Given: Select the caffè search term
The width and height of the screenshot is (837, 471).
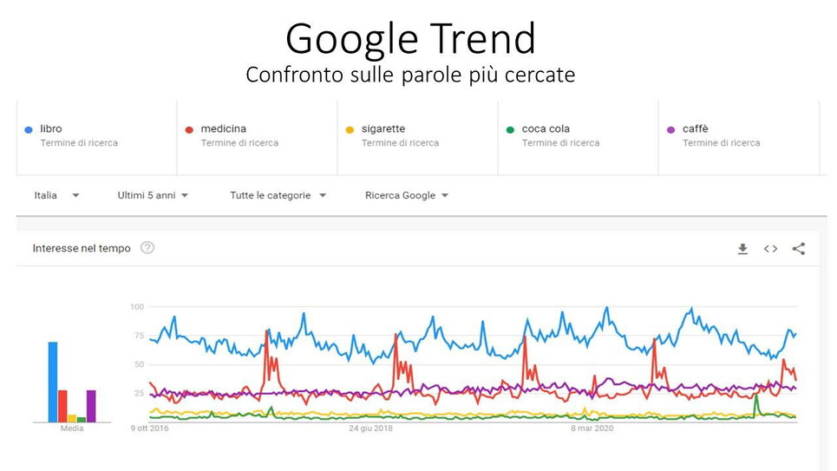Looking at the screenshot, I should point(695,129).
